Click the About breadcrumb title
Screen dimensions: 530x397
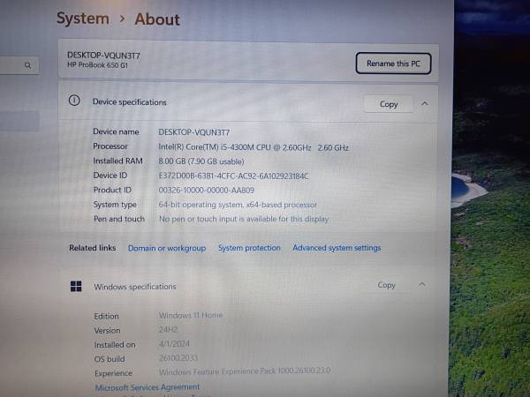[x=157, y=19]
